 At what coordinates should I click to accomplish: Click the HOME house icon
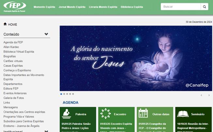[x=5, y=24]
